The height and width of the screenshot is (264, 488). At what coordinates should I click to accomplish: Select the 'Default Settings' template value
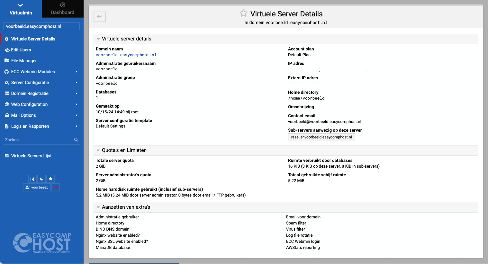[111, 126]
